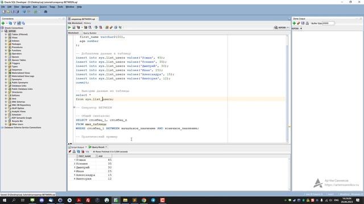The image size is (364, 204).
Task: Click the Save icon in Dbms Output panel
Action: click(303, 23)
